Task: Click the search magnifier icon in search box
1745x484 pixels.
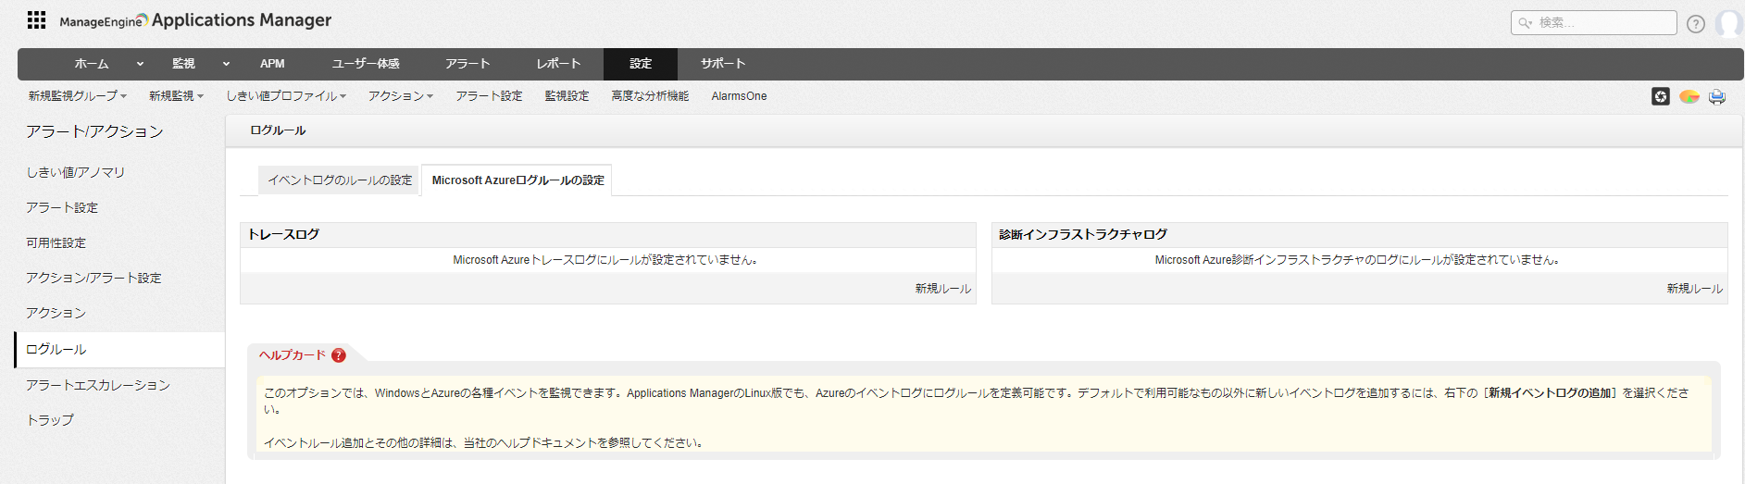Action: click(x=1525, y=23)
